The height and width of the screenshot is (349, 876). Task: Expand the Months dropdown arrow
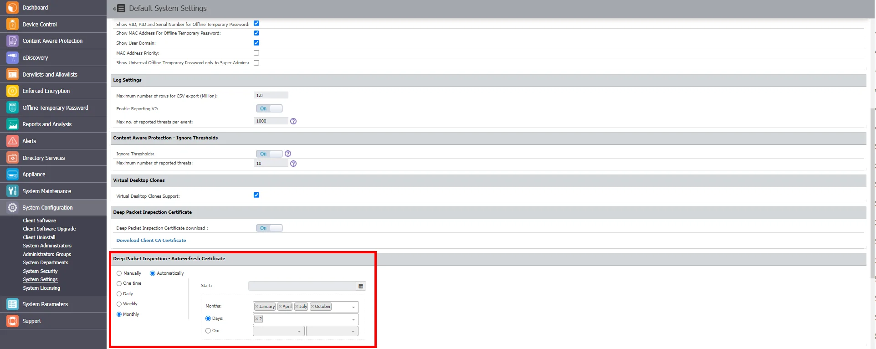pos(353,307)
